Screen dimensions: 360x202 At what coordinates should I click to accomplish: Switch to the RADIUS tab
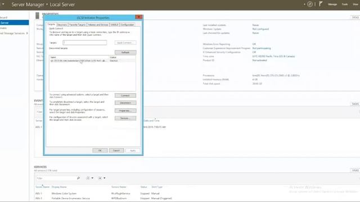coord(114,25)
